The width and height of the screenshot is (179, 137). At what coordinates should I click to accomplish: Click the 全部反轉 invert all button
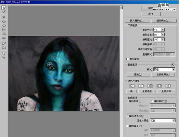(x=166, y=91)
